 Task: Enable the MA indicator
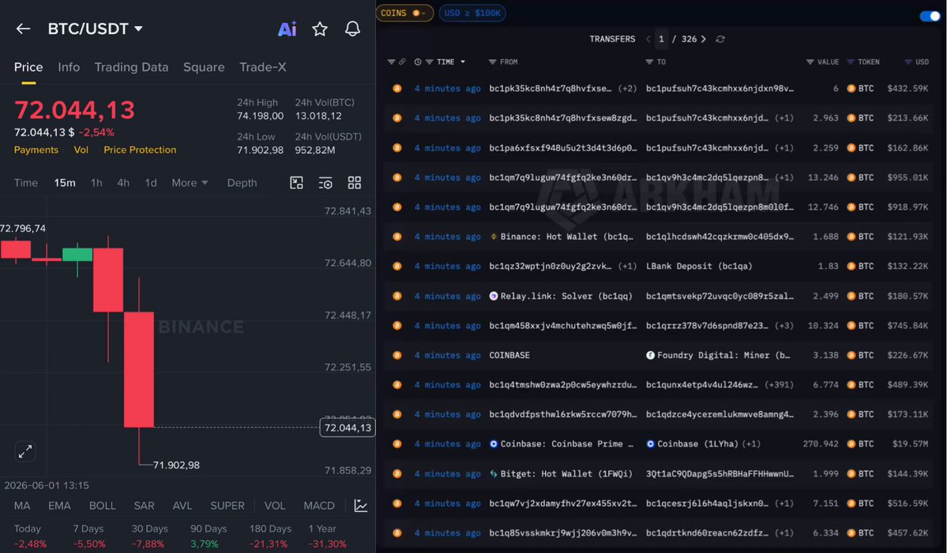pyautogui.click(x=22, y=506)
